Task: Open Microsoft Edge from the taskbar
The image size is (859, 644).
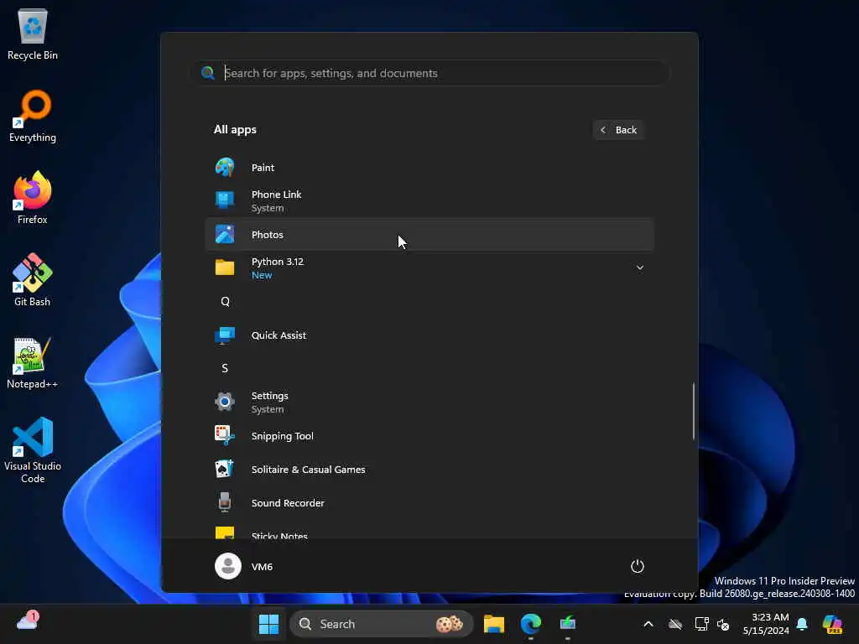Action: (530, 624)
